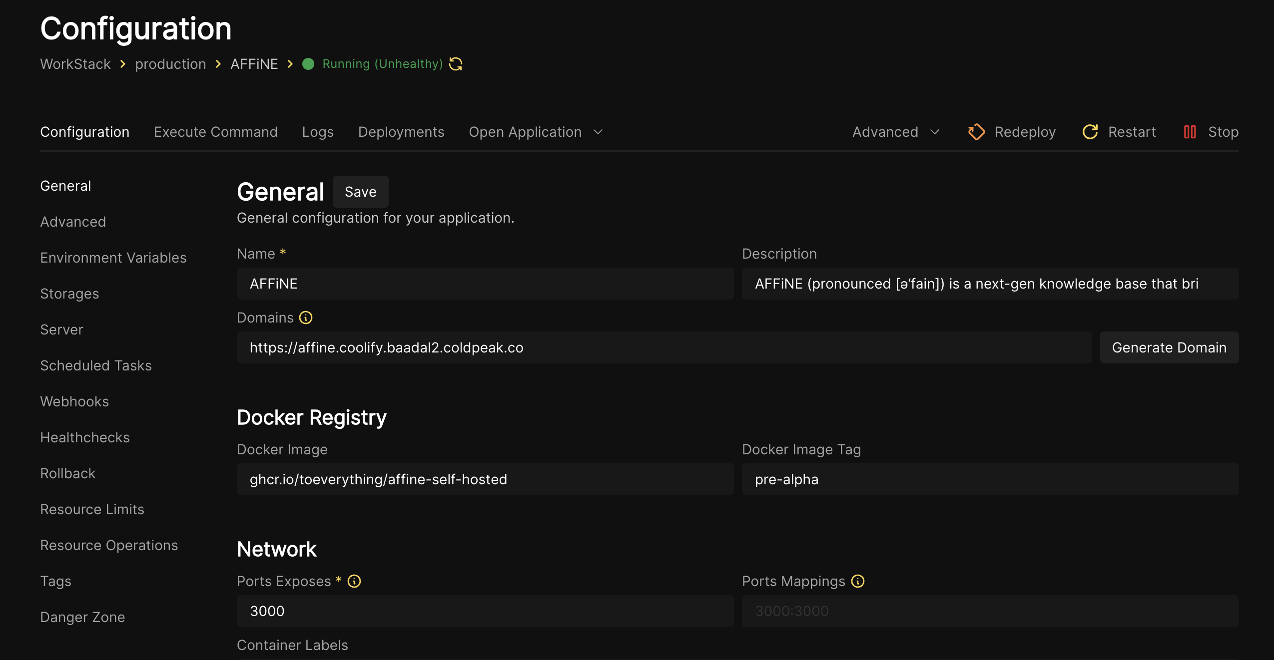Click the red Stop pause icon
The image size is (1274, 660).
tap(1190, 132)
